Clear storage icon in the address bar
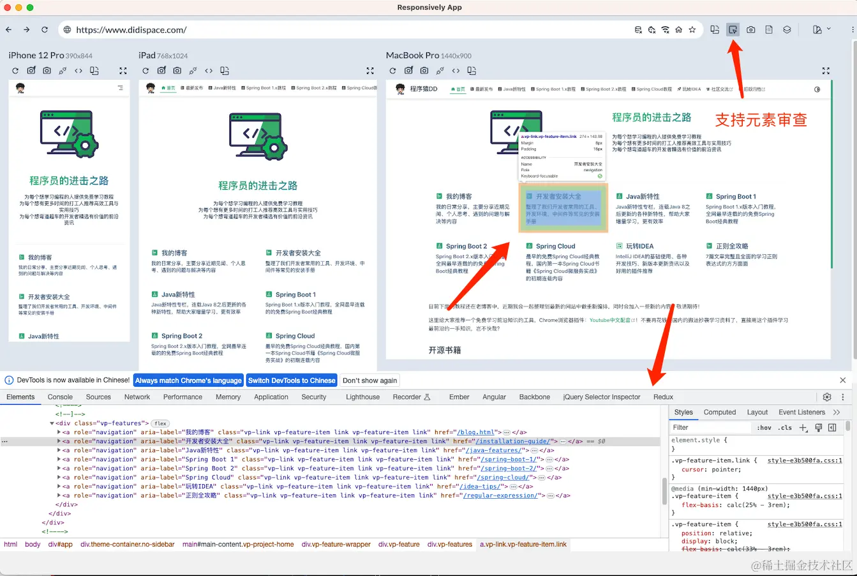The height and width of the screenshot is (576, 857). coord(639,29)
